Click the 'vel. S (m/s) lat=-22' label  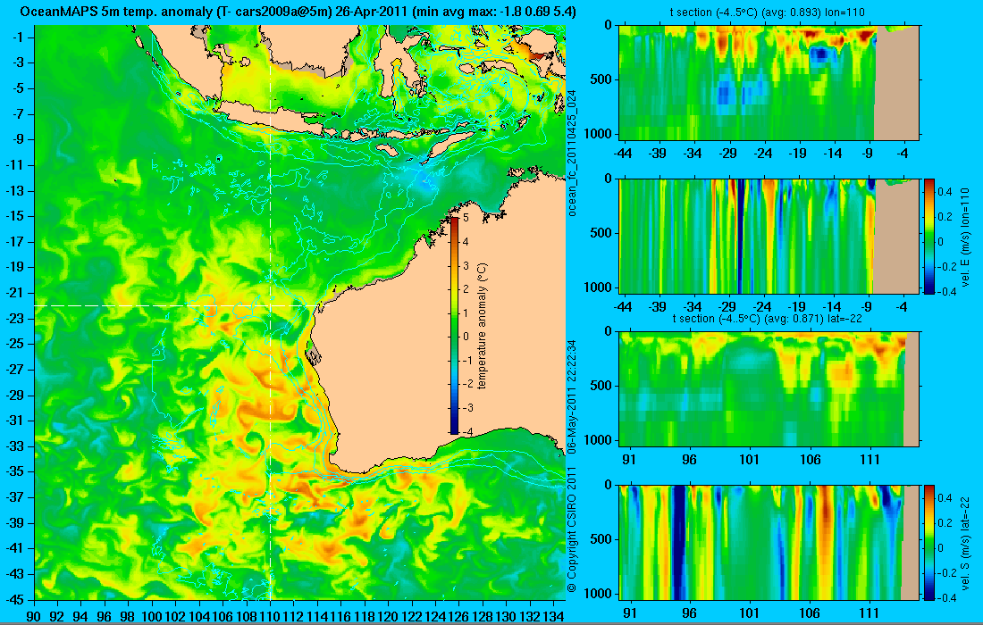(965, 543)
